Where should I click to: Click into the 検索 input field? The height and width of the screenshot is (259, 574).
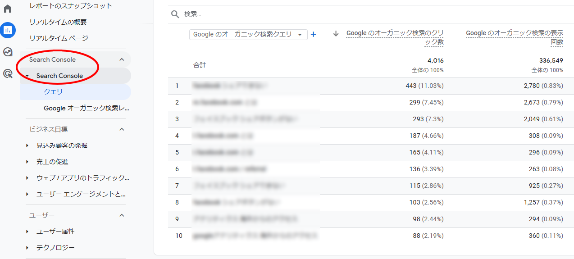tap(374, 14)
